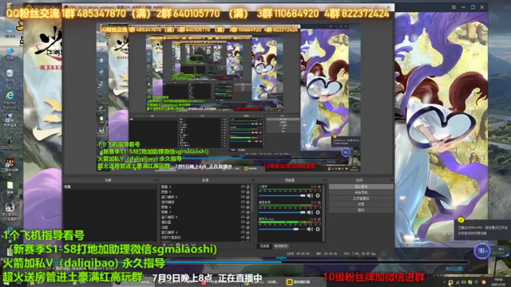Switch to the 混音器 tab below the mixer

click(264, 246)
